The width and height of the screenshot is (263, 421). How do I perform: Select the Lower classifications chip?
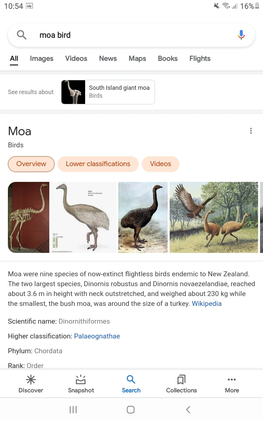[98, 164]
